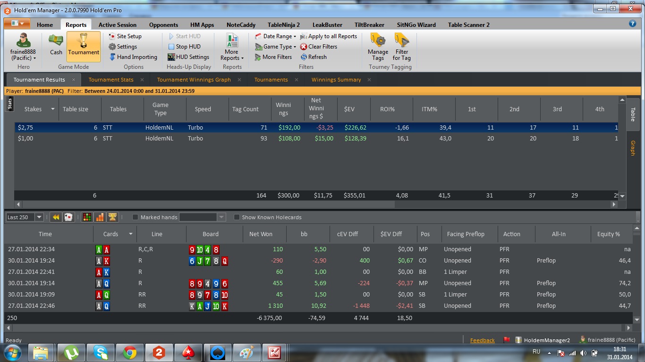Image resolution: width=645 pixels, height=362 pixels.
Task: Expand the More Reports dropdown
Action: coord(232,47)
